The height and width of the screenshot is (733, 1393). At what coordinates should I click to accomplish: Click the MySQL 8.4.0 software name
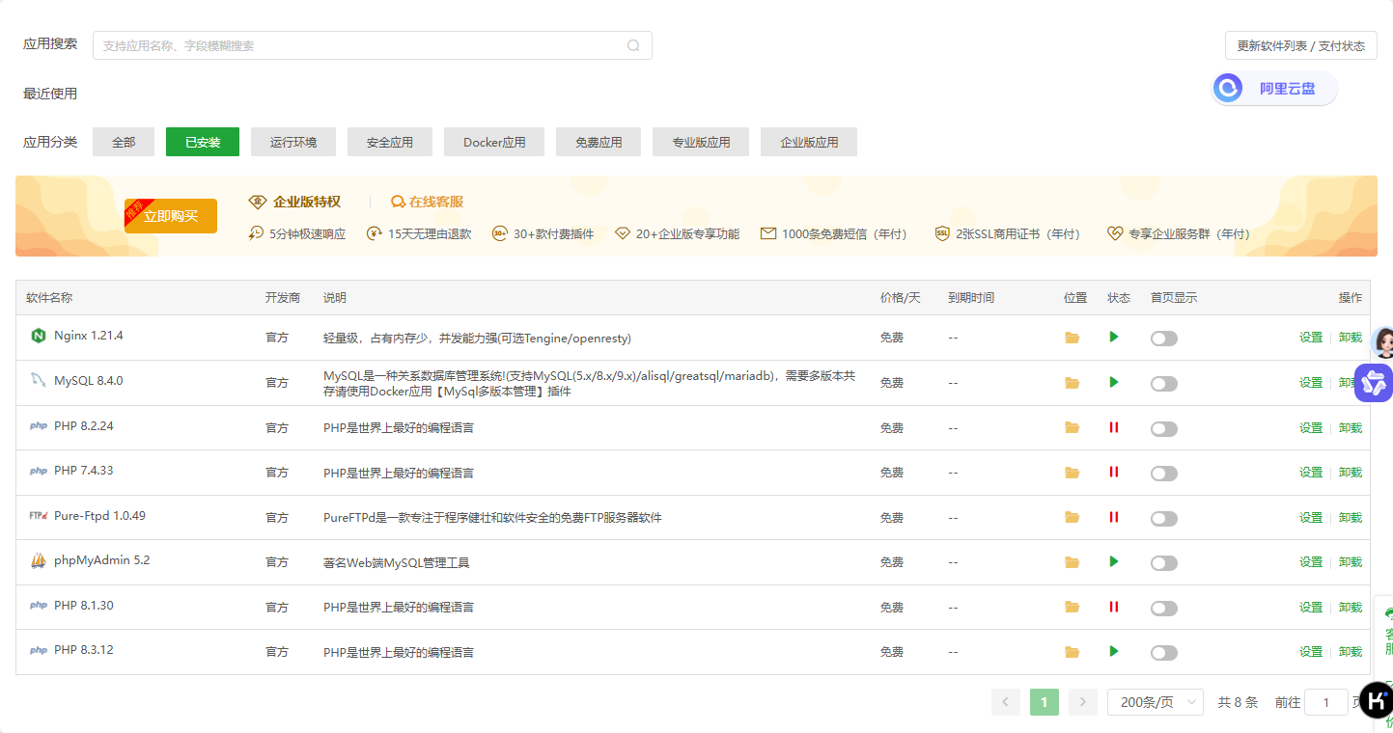(89, 381)
